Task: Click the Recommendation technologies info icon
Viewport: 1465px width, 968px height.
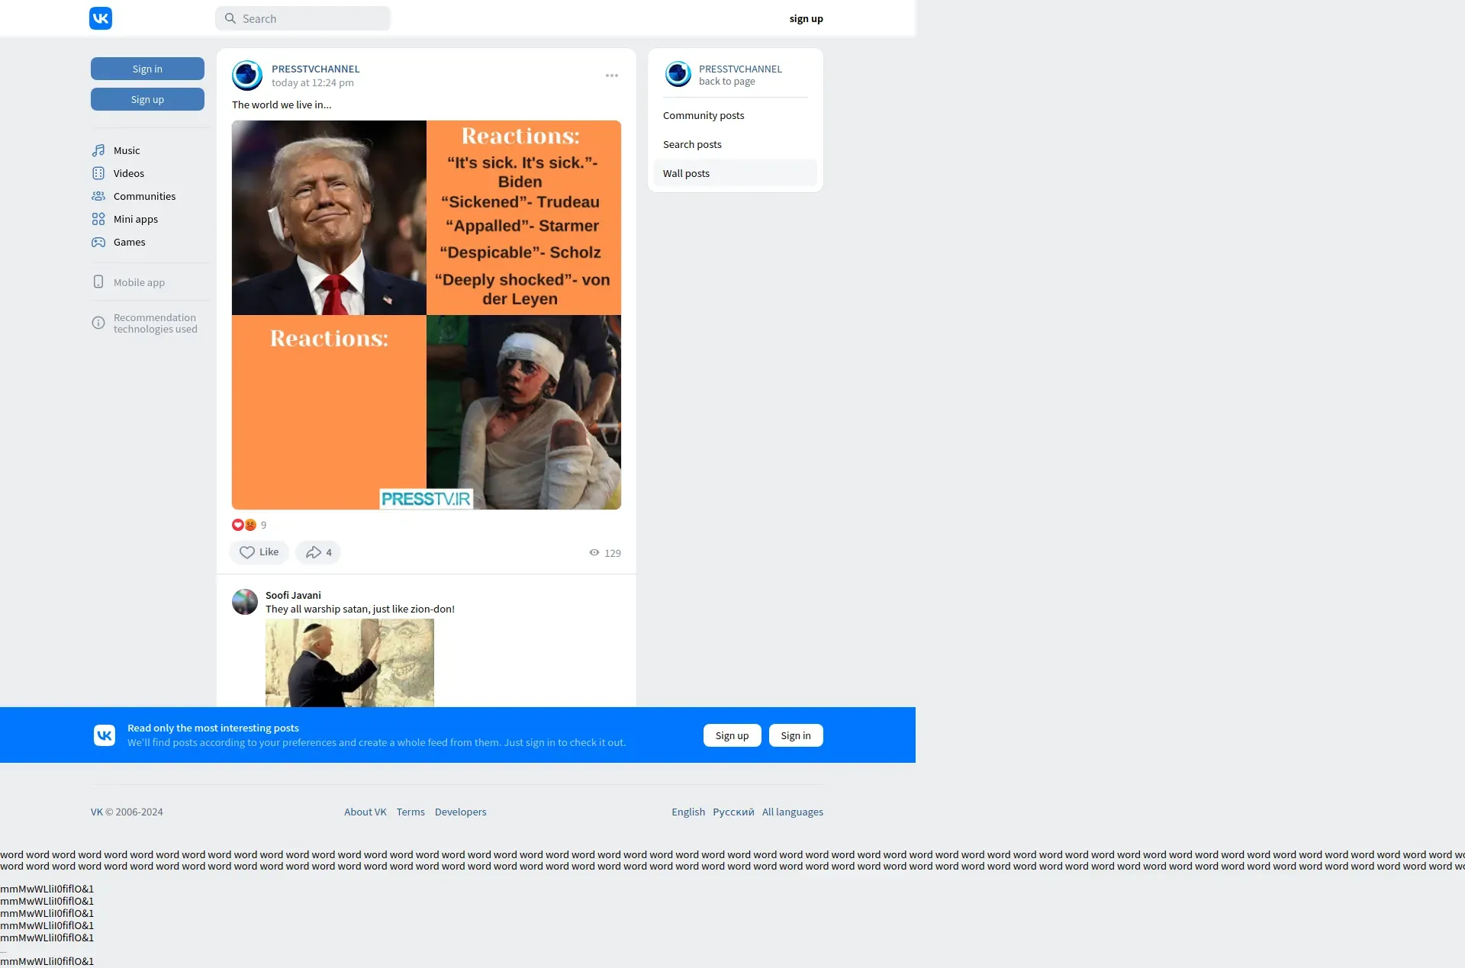Action: (98, 323)
